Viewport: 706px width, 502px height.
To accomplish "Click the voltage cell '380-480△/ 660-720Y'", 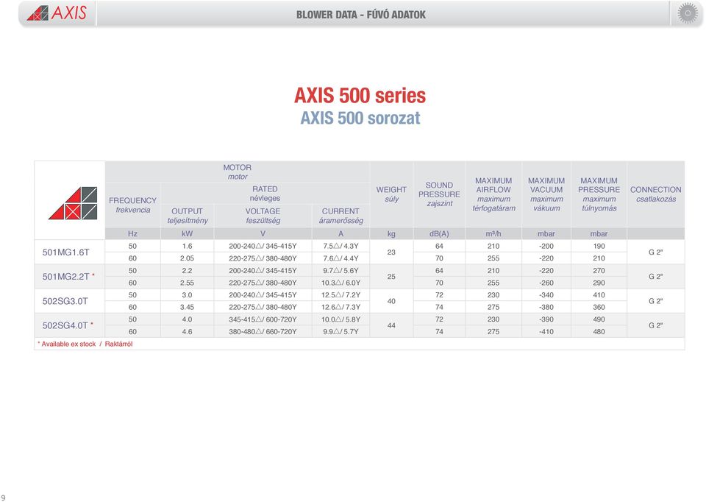I will tap(263, 332).
